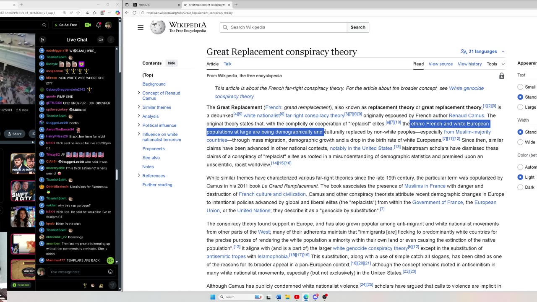
Task: Click the refresh icon in the Wikipedia browser
Action: [134, 13]
